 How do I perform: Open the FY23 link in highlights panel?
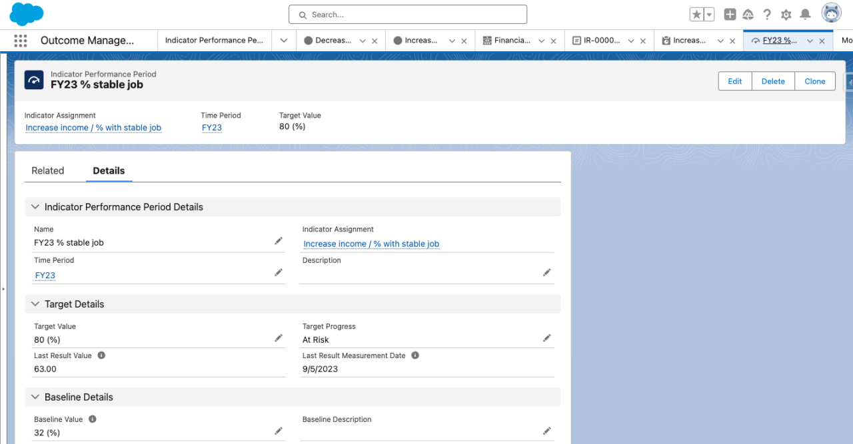(212, 128)
